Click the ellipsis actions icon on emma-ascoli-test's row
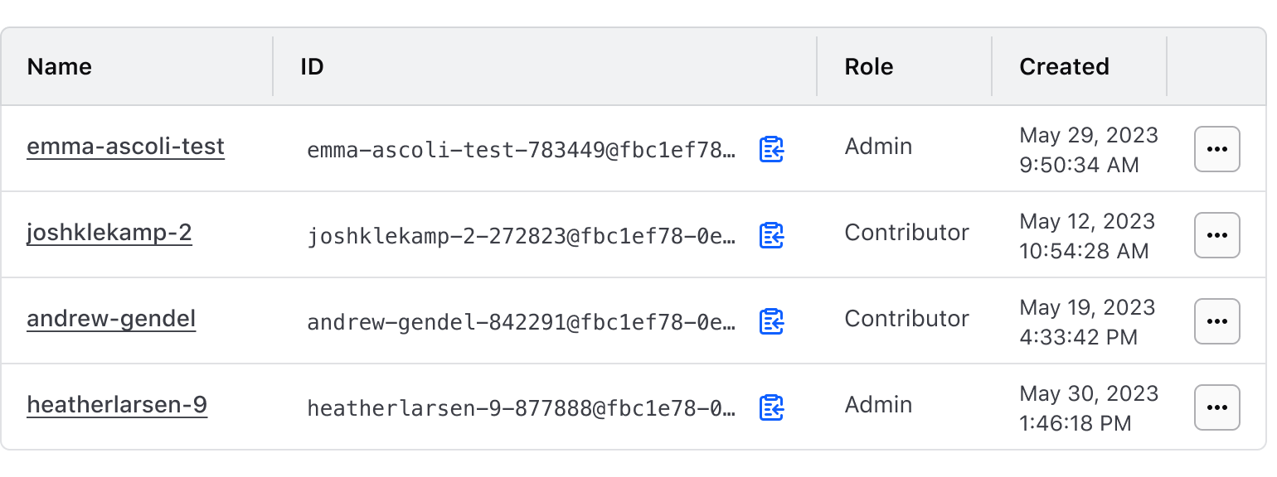Viewport: 1277px width, 477px height. (x=1216, y=149)
